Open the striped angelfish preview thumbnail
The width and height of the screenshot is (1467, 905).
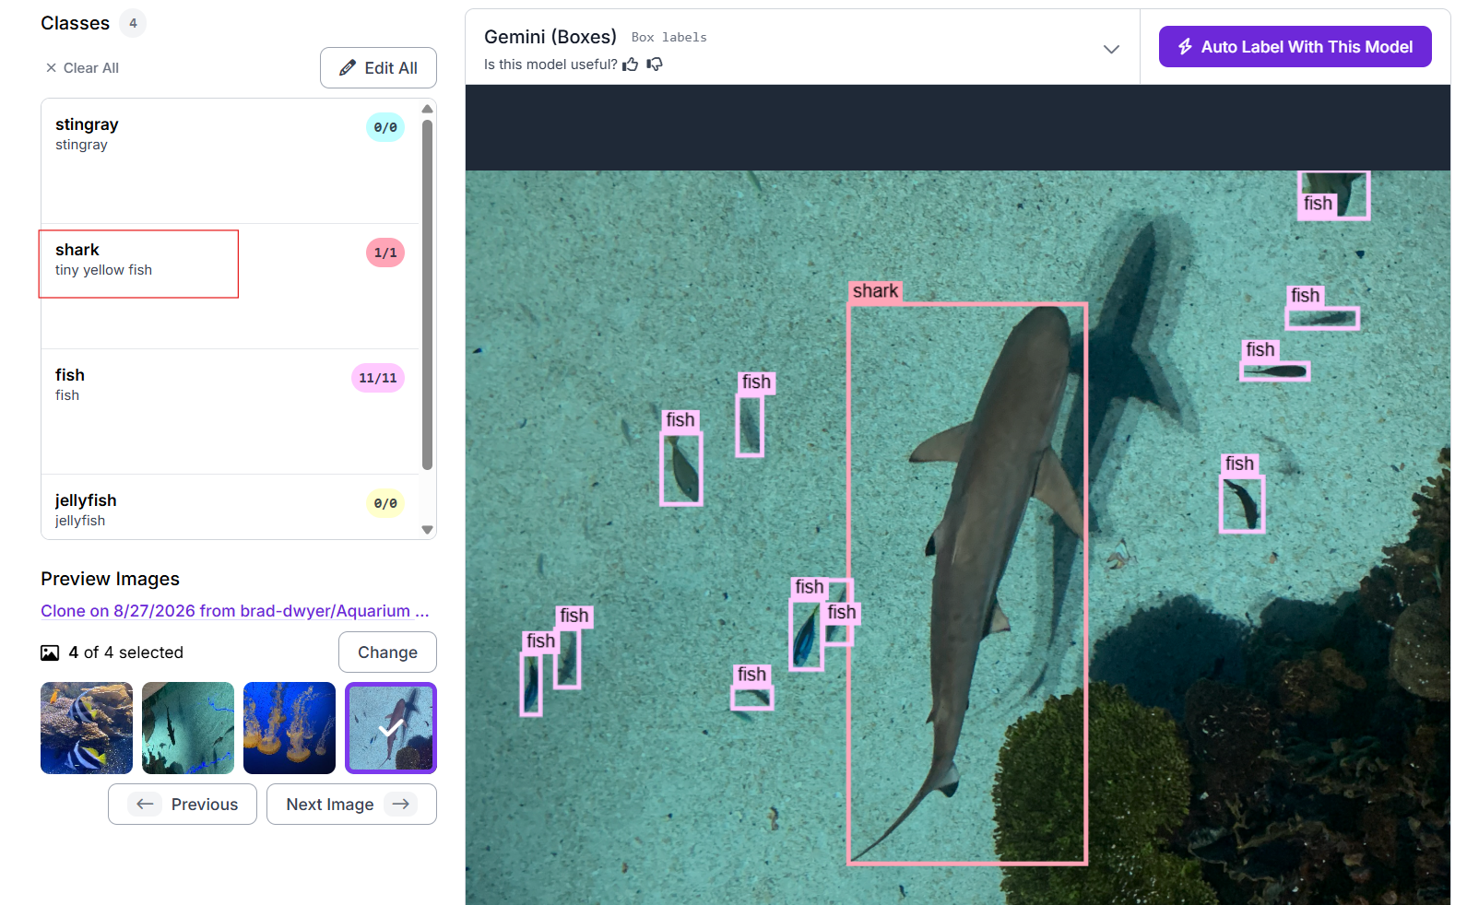pyautogui.click(x=87, y=728)
